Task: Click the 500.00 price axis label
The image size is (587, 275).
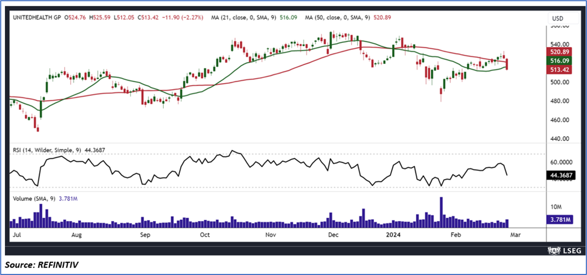Action: 559,83
